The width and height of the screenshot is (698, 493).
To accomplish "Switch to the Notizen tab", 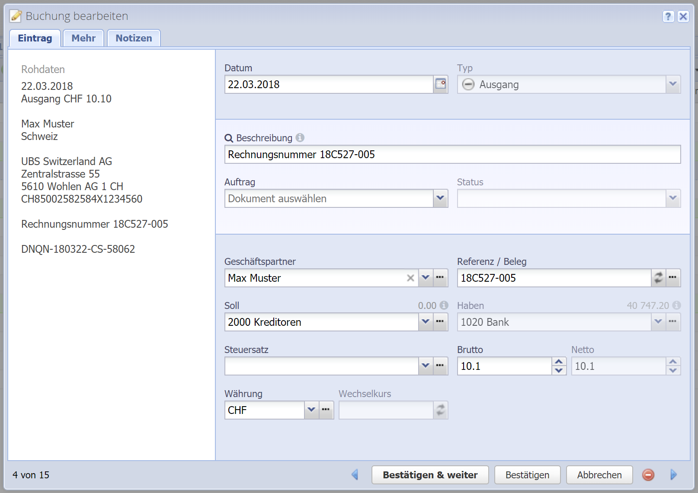I will point(134,38).
